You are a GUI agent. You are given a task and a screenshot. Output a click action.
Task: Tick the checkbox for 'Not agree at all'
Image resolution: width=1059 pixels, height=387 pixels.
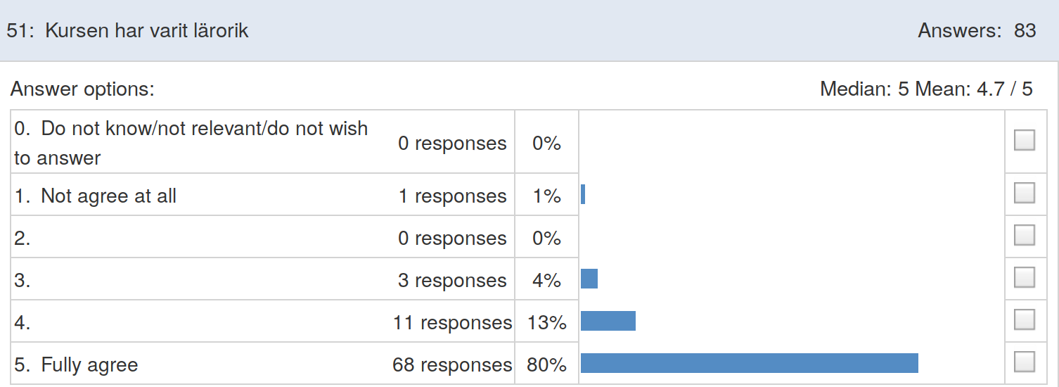[1025, 193]
